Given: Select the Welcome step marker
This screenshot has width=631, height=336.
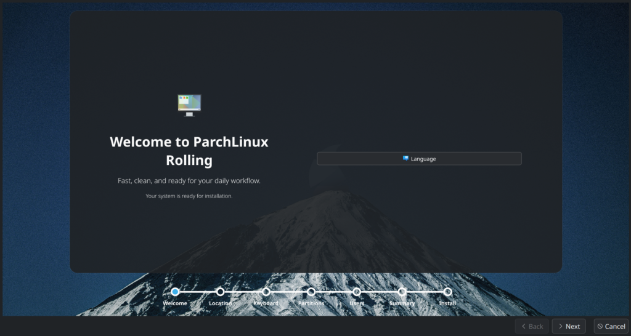Looking at the screenshot, I should [175, 292].
